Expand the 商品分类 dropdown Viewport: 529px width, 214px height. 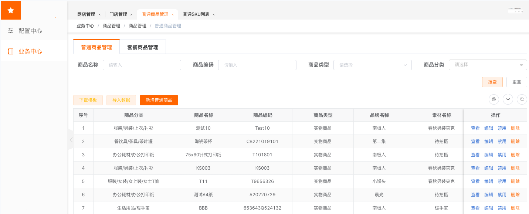point(488,65)
